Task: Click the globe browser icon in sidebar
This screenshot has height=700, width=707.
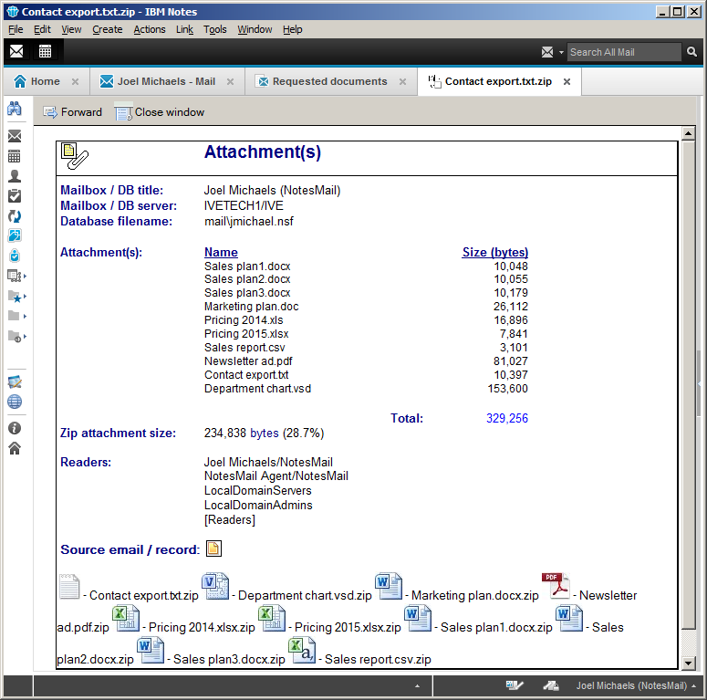Action: tap(15, 402)
